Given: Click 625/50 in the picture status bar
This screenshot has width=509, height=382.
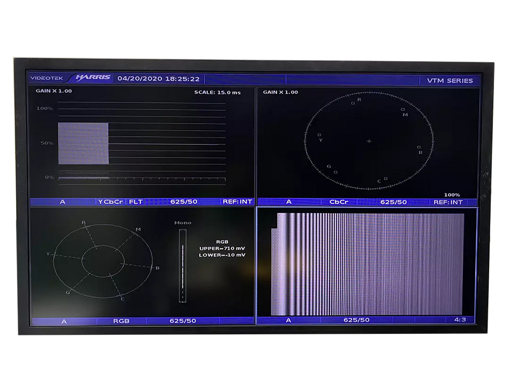Looking at the screenshot, I should tap(356, 320).
